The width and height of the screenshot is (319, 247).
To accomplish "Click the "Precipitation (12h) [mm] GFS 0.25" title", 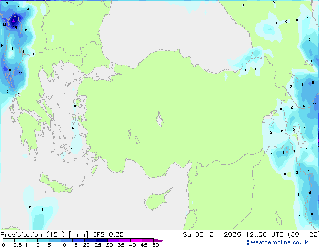I will 62,235.
